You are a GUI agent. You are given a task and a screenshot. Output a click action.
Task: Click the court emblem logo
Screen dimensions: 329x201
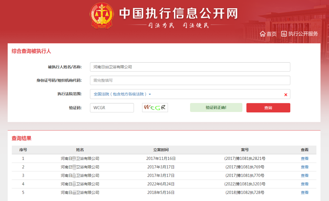[101, 16]
